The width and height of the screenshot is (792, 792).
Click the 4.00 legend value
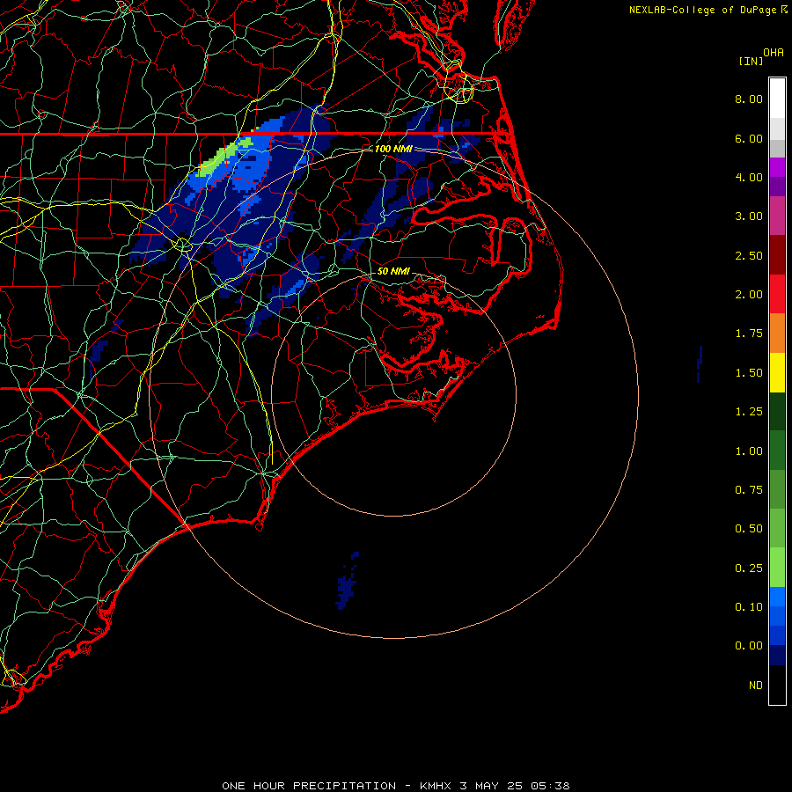pos(749,177)
